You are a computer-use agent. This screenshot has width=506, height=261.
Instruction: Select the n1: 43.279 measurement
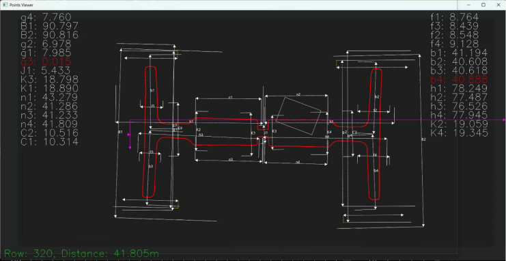coord(49,97)
